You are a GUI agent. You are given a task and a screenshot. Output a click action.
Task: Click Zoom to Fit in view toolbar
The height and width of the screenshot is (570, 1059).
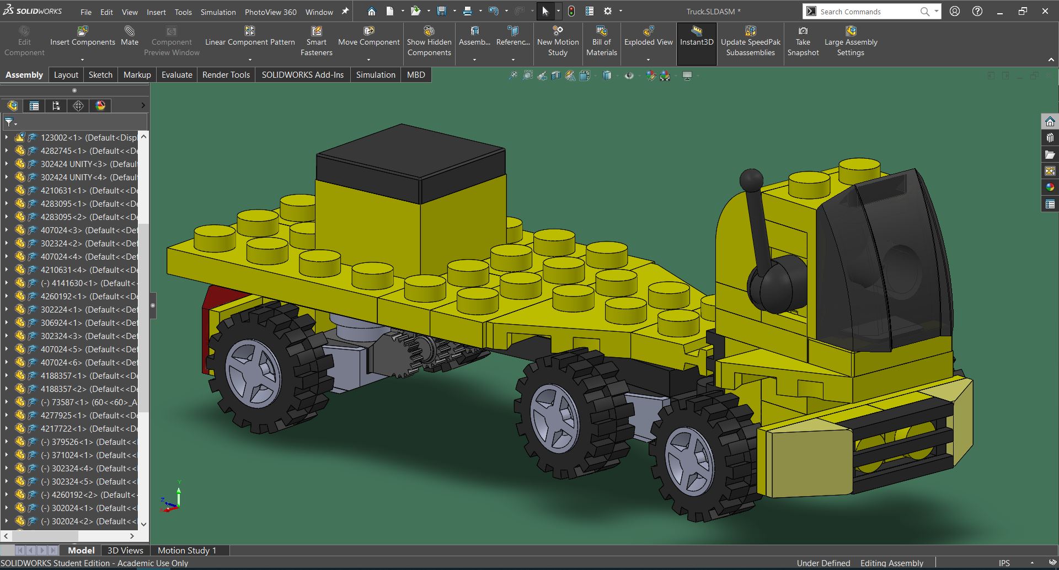coord(513,76)
